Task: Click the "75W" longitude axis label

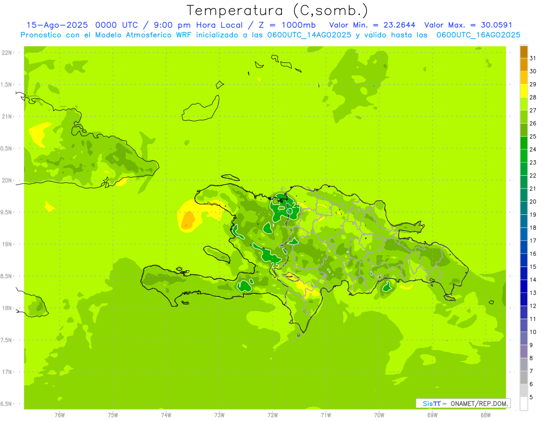Action: (113, 415)
